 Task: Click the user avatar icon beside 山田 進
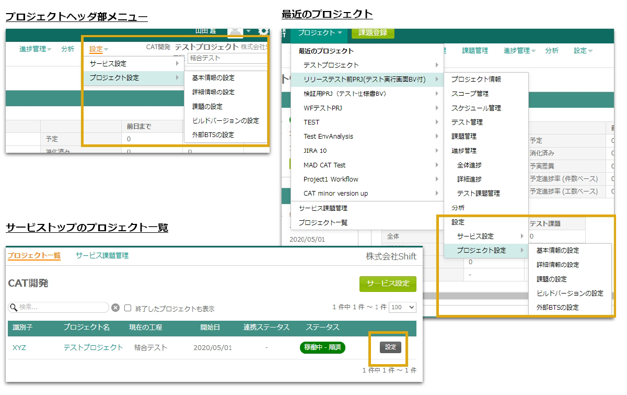[x=235, y=32]
